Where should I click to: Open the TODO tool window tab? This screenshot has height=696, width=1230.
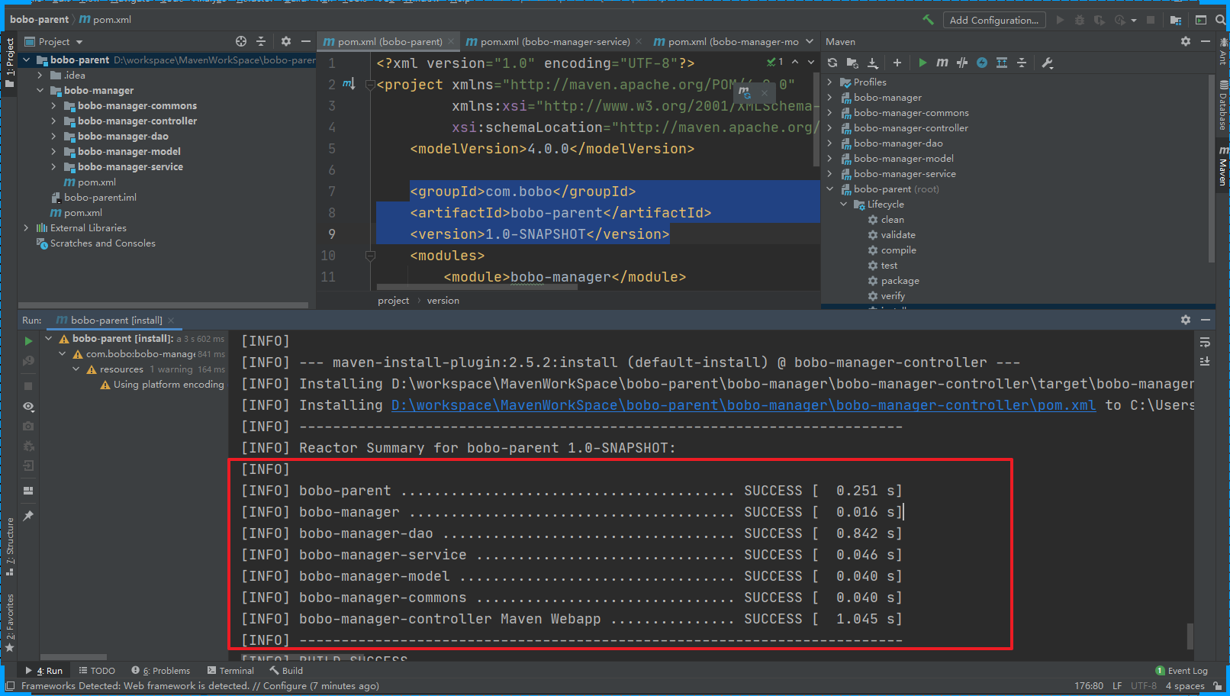click(97, 671)
